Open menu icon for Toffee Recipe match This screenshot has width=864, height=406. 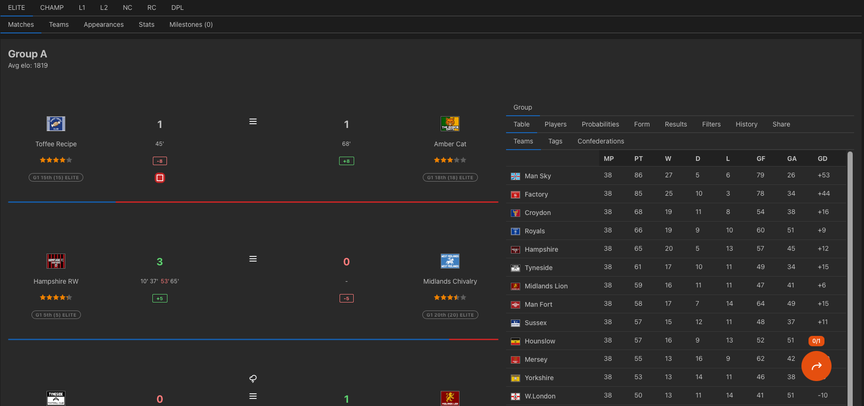(x=253, y=121)
